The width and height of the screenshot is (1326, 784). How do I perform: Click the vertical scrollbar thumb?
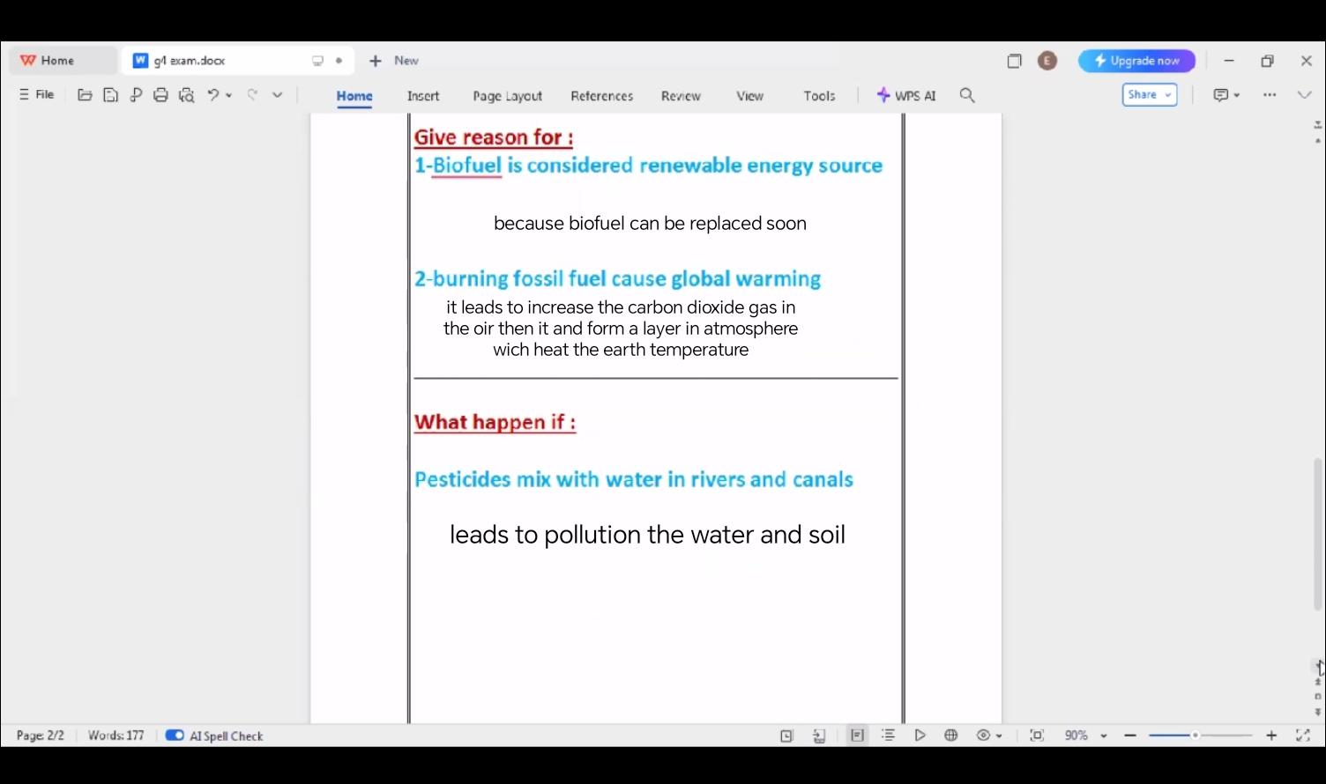coord(1318,534)
